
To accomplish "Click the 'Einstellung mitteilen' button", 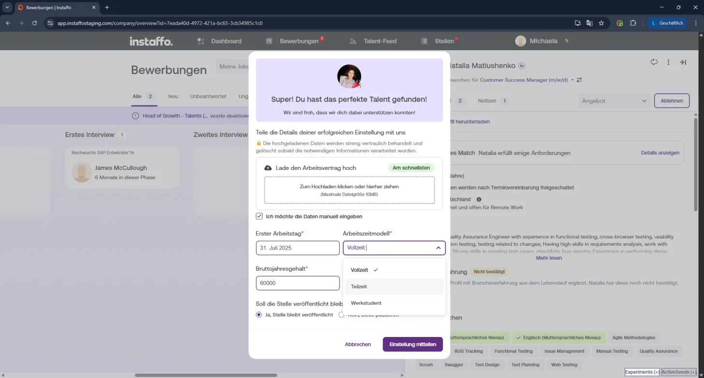I will pos(413,344).
